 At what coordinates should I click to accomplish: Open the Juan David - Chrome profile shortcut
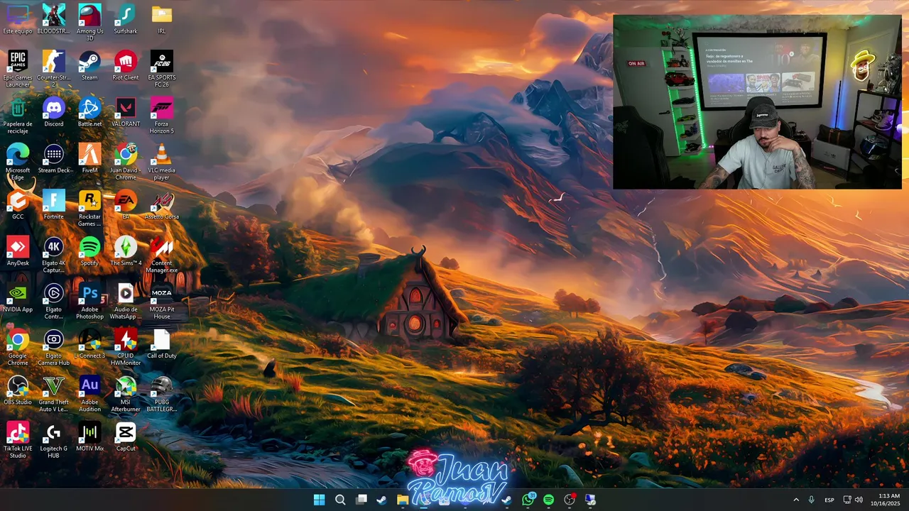[x=126, y=162]
